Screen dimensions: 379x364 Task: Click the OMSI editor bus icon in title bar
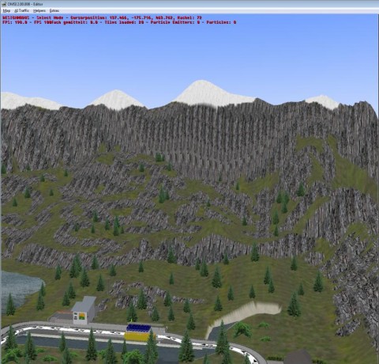click(x=4, y=4)
